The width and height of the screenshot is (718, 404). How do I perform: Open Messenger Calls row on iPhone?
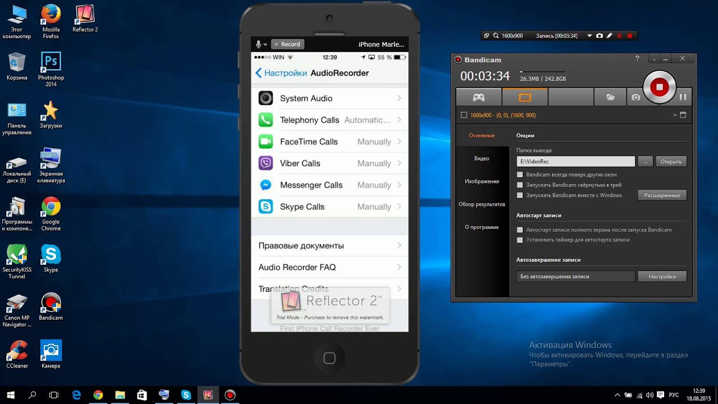point(330,185)
